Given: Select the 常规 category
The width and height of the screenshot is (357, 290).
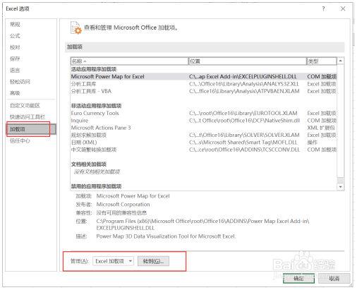Looking at the screenshot, I should [x=15, y=24].
